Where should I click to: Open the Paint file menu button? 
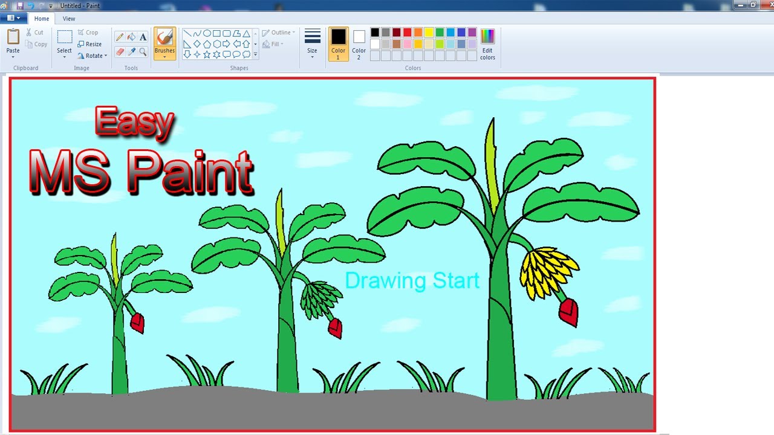pos(13,18)
